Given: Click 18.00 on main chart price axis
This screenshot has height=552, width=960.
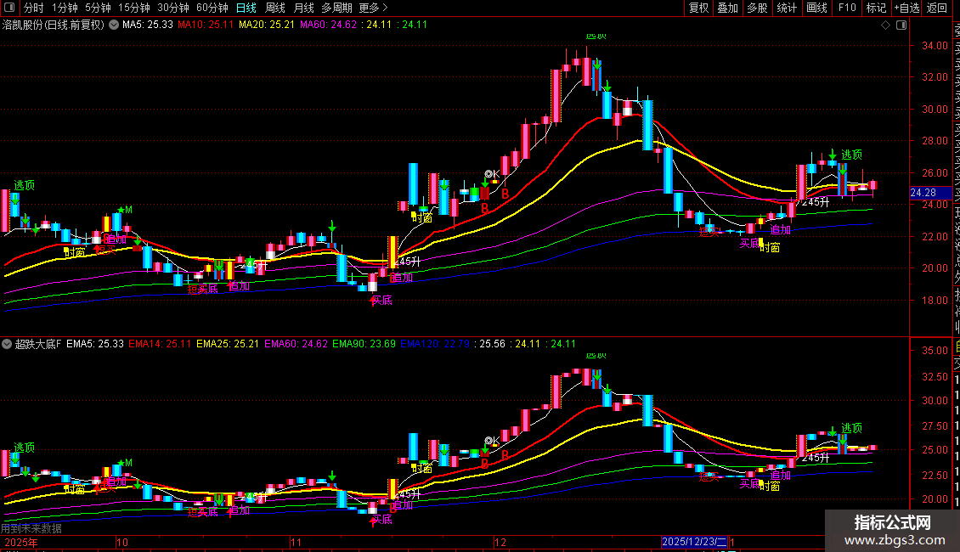Looking at the screenshot, I should (x=935, y=301).
